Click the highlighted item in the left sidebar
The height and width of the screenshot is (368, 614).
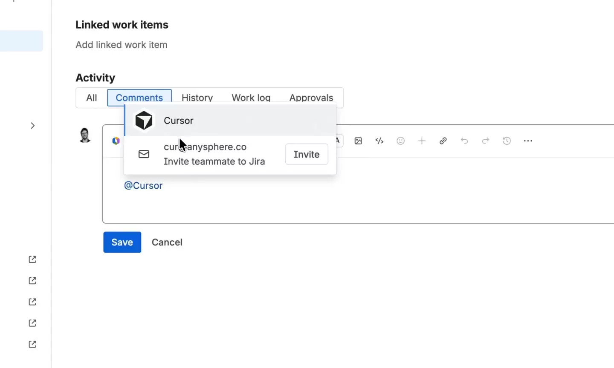click(21, 41)
